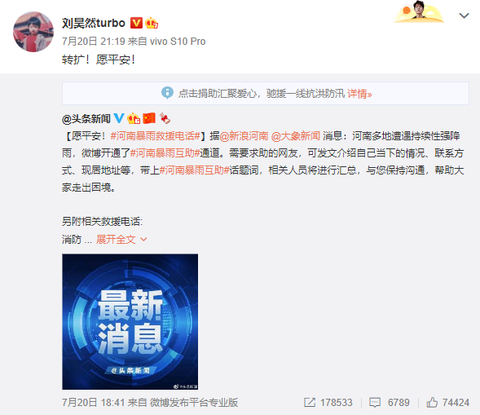Screen dimensions: 480x415
Task: Open the 微博发布平台专业版 source link
Action: click(x=194, y=402)
